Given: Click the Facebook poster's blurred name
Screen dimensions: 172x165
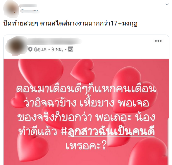Looking at the screenshot, I should pos(54,41).
